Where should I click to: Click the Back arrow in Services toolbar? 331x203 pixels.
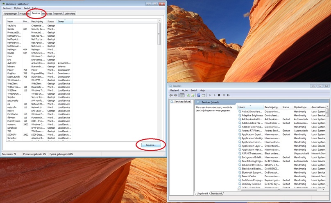171,96
